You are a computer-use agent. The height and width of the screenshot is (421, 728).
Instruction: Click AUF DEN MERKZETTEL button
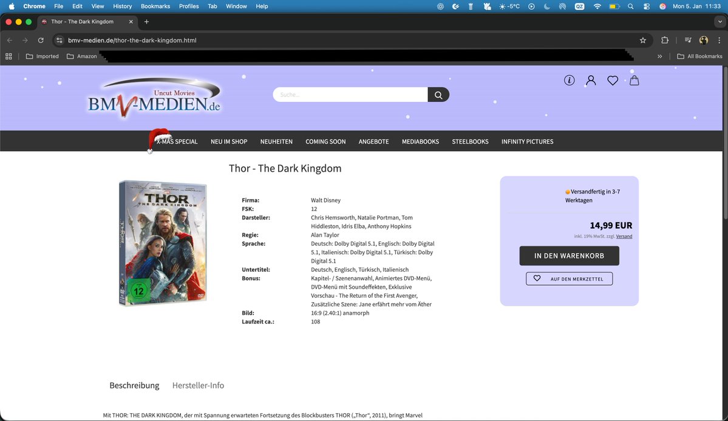click(569, 278)
